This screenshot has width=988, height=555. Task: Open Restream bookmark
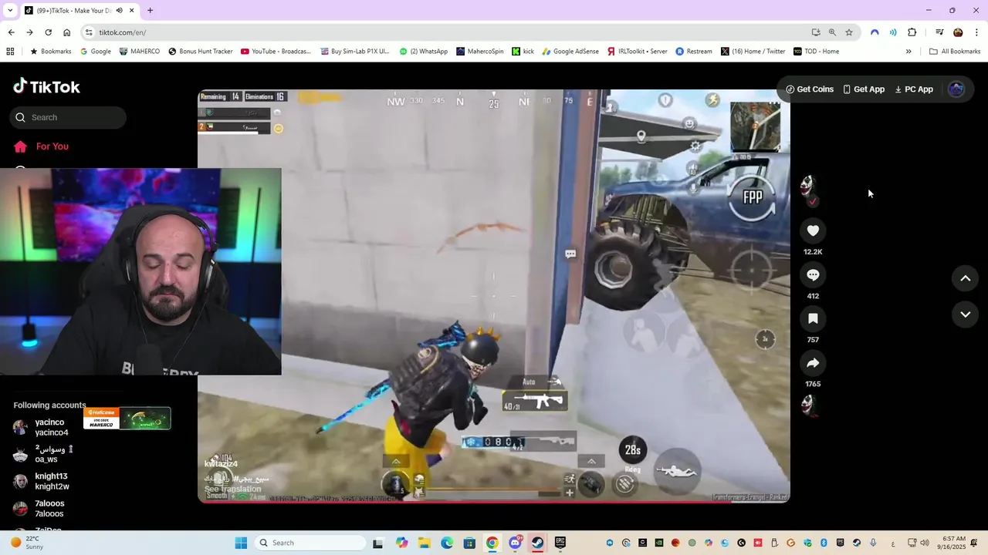pos(694,52)
